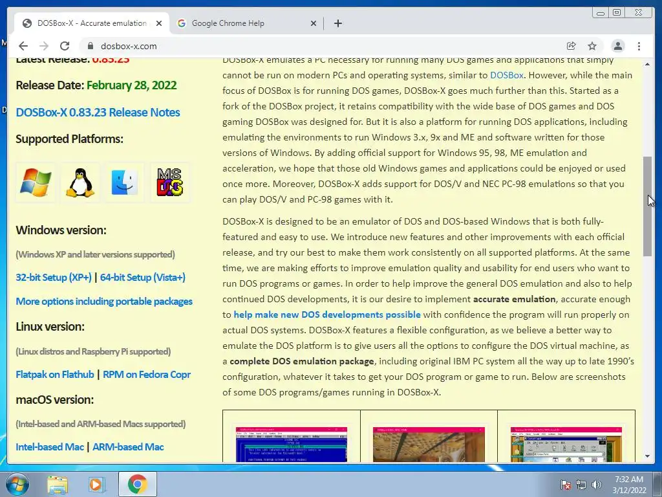662x497 pixels.
Task: Switch to the Google Chrome Help tab
Action: click(x=247, y=23)
